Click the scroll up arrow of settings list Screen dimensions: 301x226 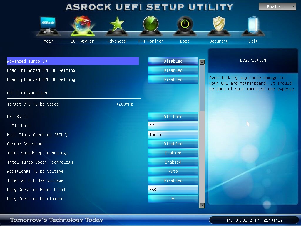pos(202,62)
